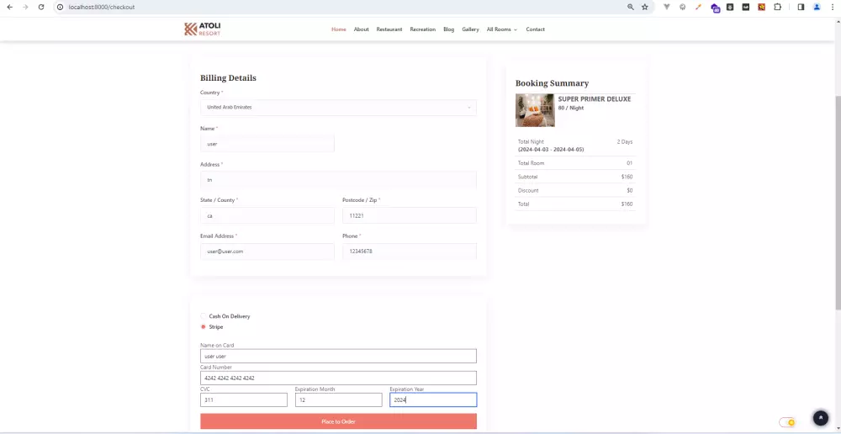
Task: Click the Total amount $160 value
Action: click(627, 204)
